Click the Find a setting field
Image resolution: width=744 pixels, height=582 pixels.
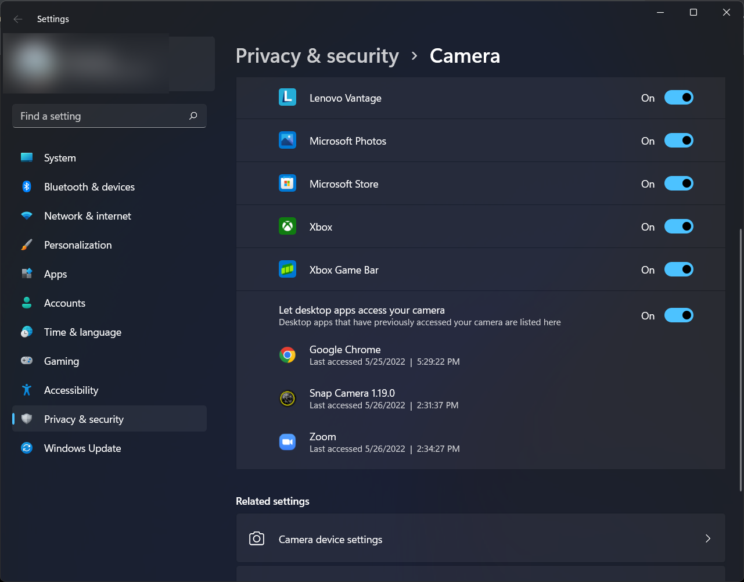(x=109, y=116)
